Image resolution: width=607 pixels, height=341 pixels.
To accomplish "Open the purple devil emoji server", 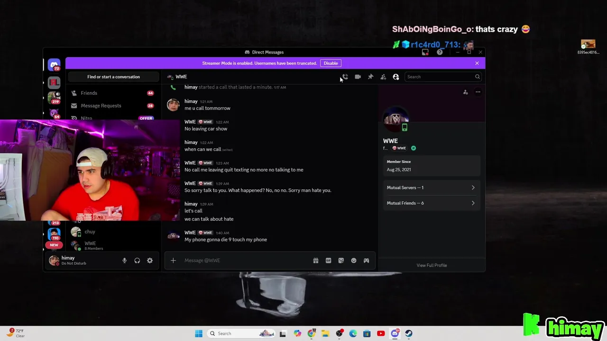I will click(54, 113).
